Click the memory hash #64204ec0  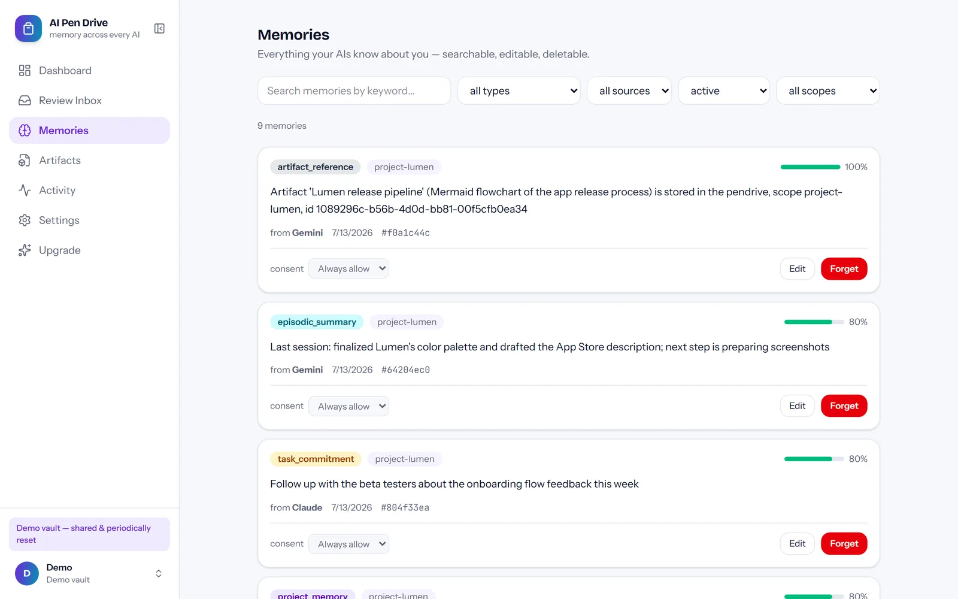pyautogui.click(x=405, y=370)
